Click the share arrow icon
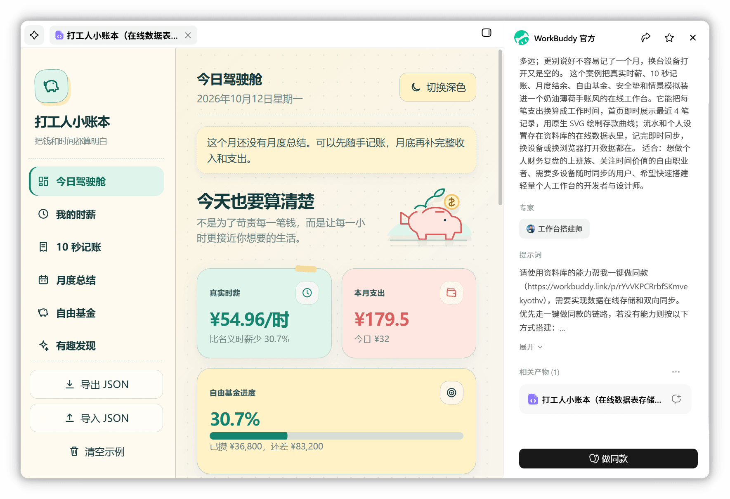The image size is (730, 499). tap(646, 38)
